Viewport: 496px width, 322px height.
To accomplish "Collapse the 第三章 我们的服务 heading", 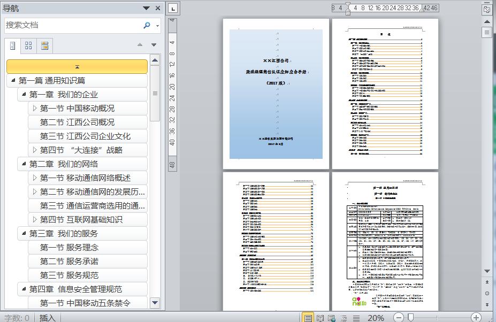I will [x=24, y=233].
